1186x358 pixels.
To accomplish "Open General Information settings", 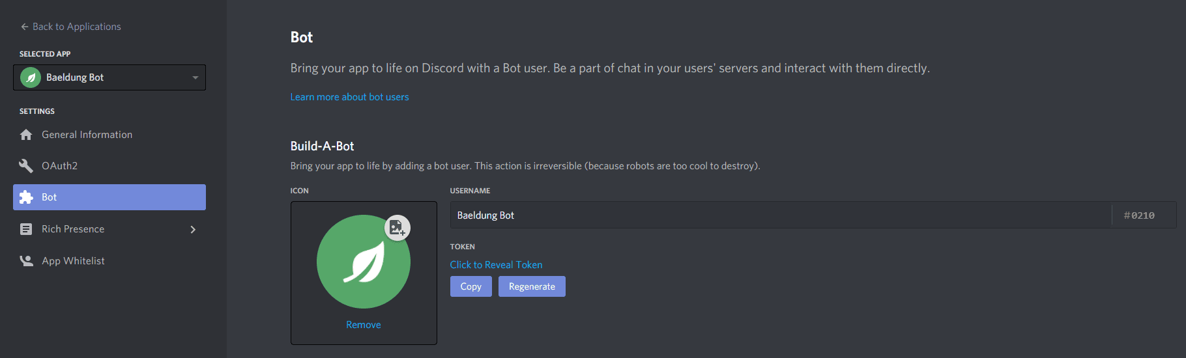I will (x=87, y=135).
